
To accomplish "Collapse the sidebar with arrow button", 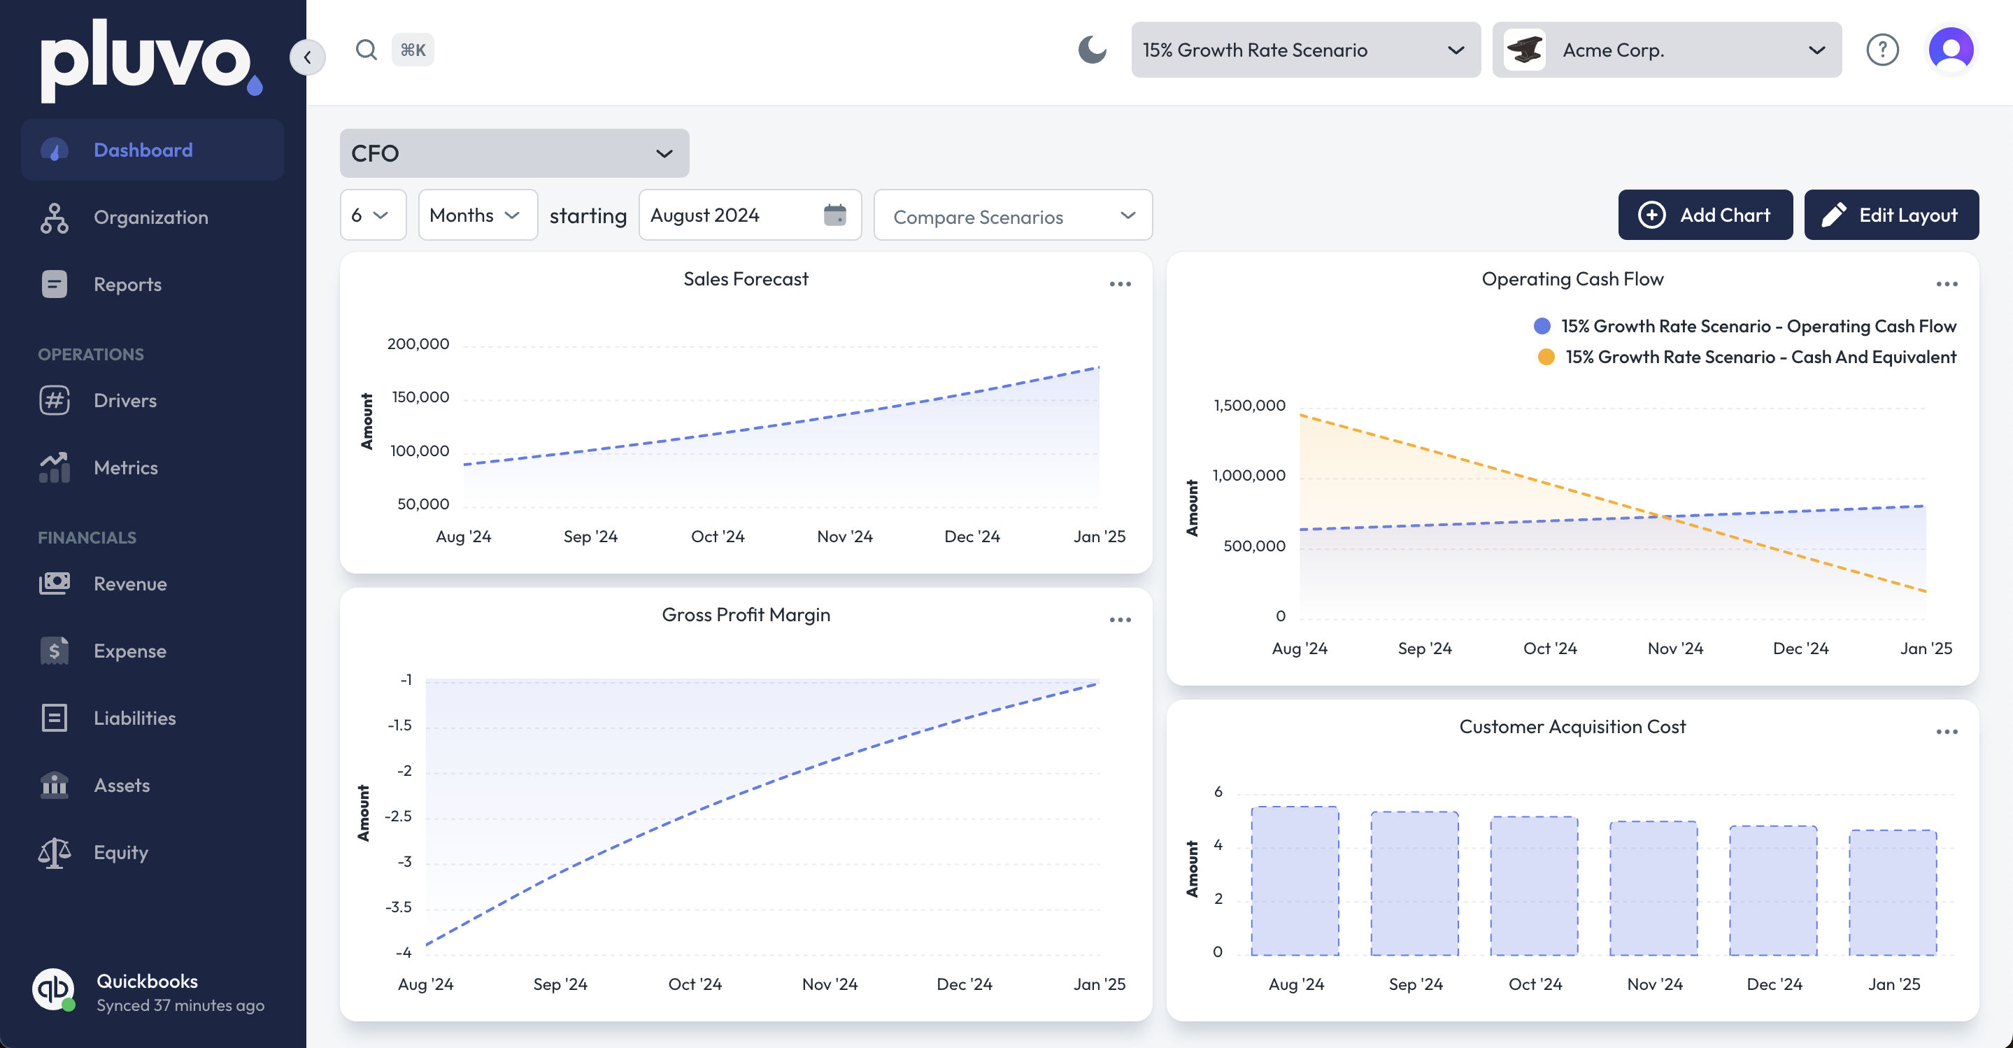I will 307,57.
